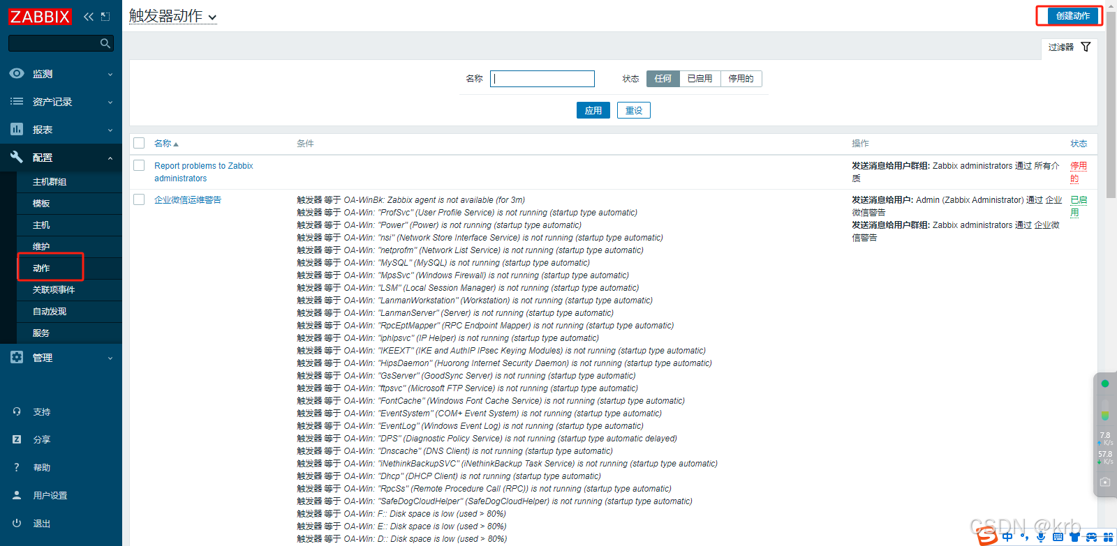Click the 应用 filter button

[593, 110]
